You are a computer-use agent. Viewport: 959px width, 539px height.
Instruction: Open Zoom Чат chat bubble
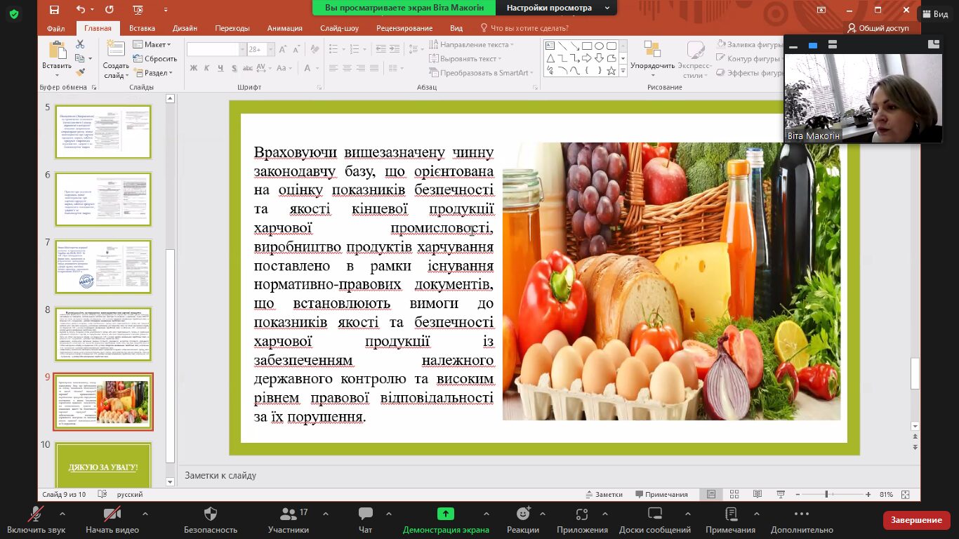point(365,514)
